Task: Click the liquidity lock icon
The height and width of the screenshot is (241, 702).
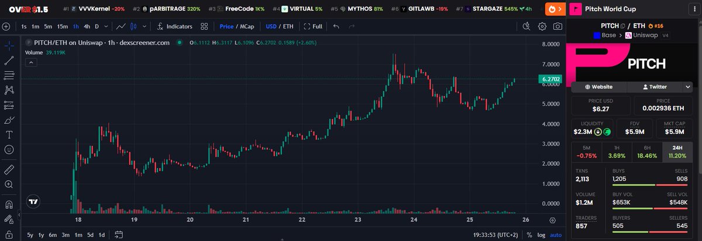Action: [x=598, y=132]
